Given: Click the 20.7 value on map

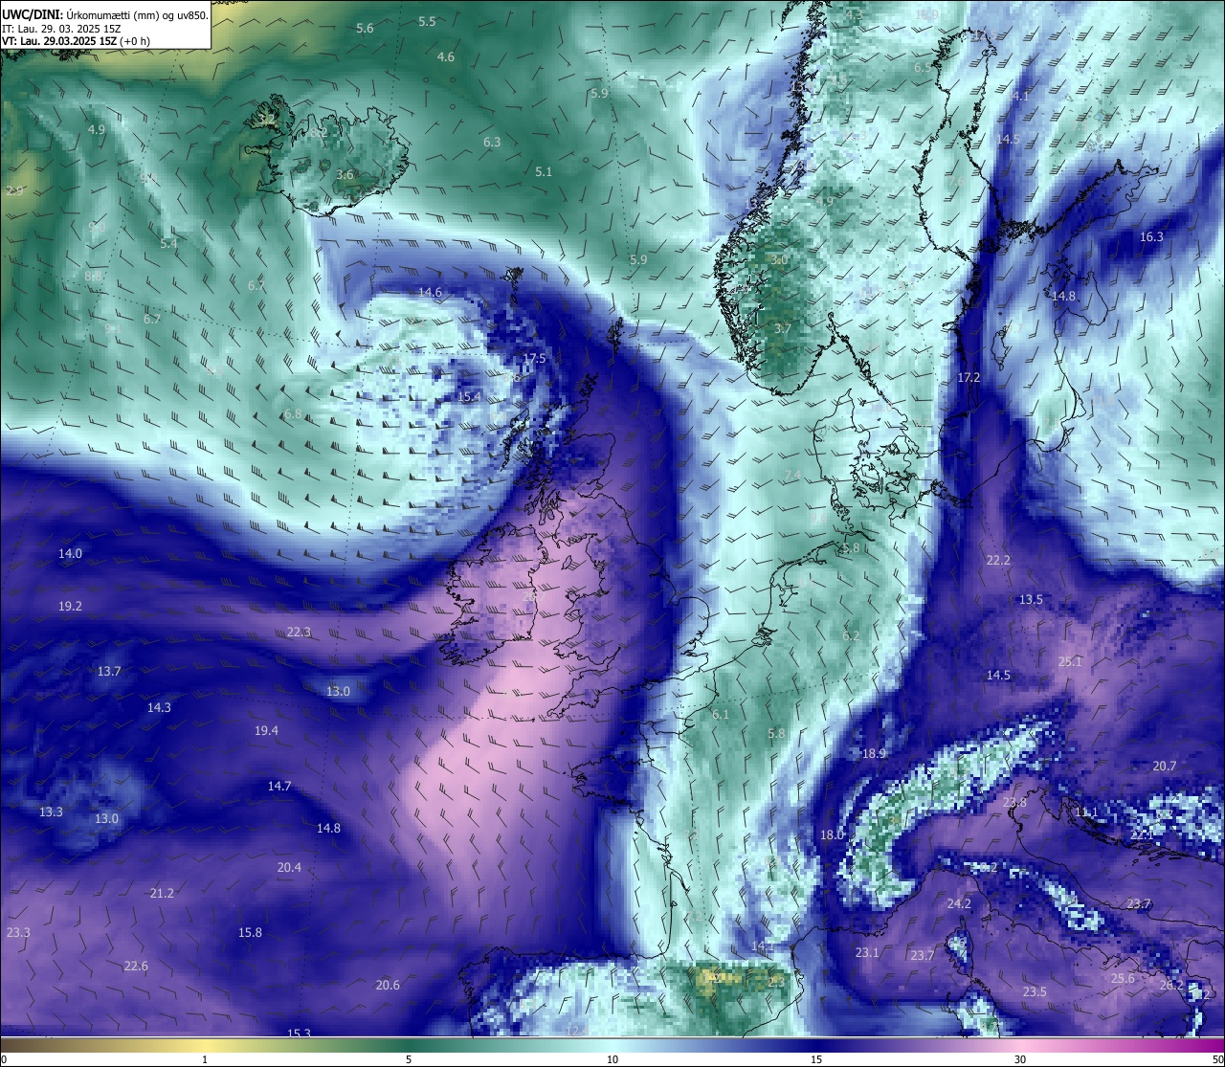Looking at the screenshot, I should click(x=1164, y=767).
